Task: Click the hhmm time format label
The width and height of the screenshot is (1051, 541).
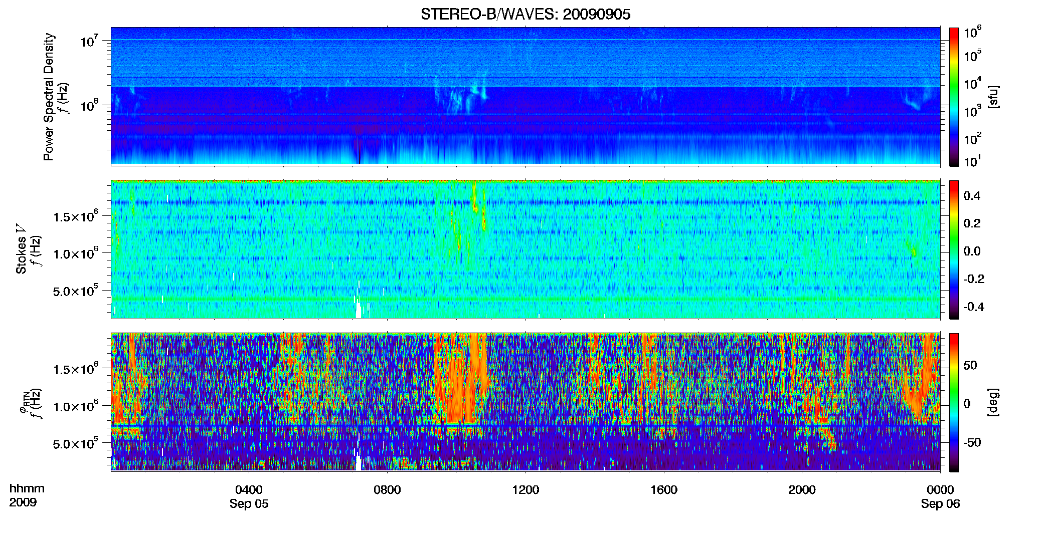Action: tap(27, 488)
